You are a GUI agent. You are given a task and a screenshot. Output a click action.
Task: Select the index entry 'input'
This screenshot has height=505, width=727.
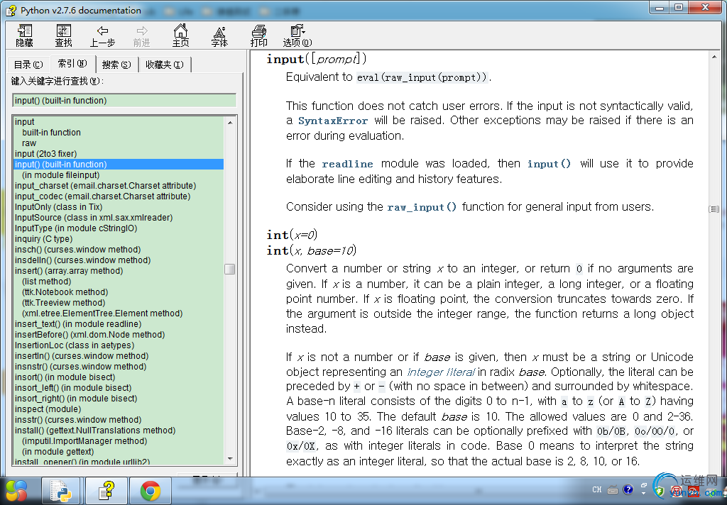click(x=25, y=122)
